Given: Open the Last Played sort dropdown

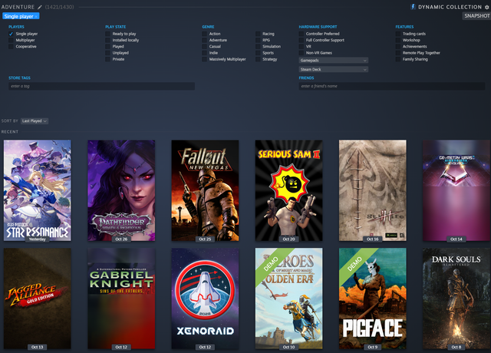Looking at the screenshot, I should [35, 120].
